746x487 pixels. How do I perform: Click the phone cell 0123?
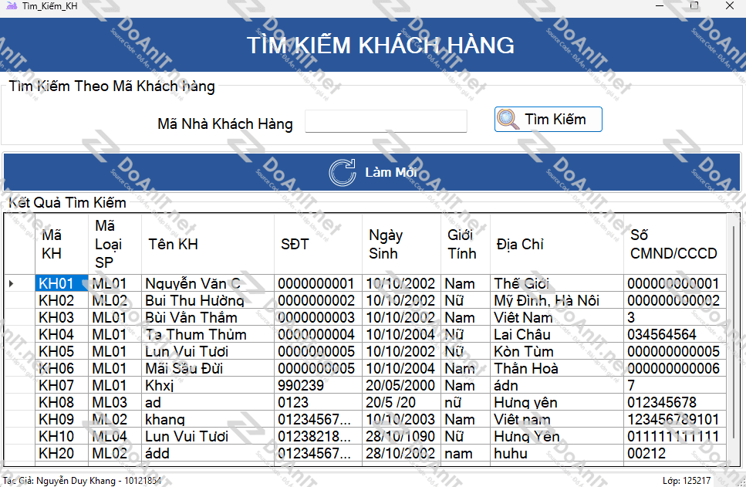[x=319, y=403]
